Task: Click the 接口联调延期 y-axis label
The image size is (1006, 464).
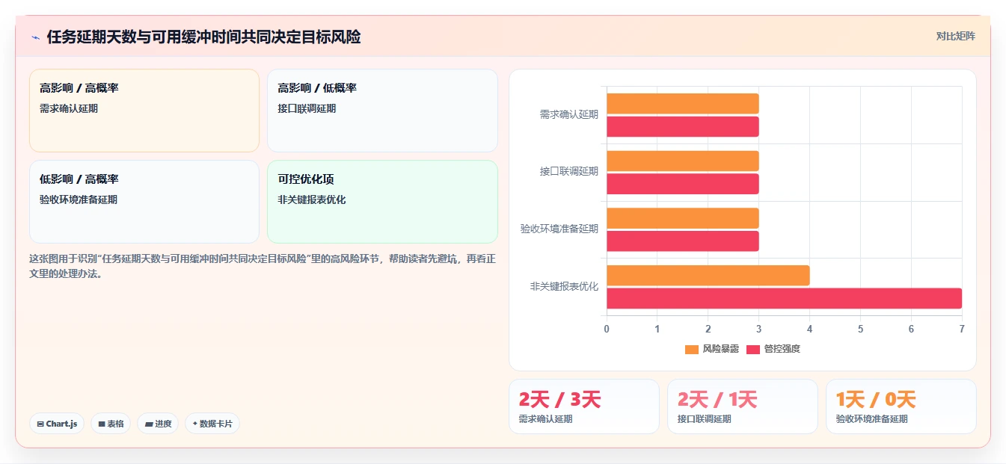Action: point(569,172)
